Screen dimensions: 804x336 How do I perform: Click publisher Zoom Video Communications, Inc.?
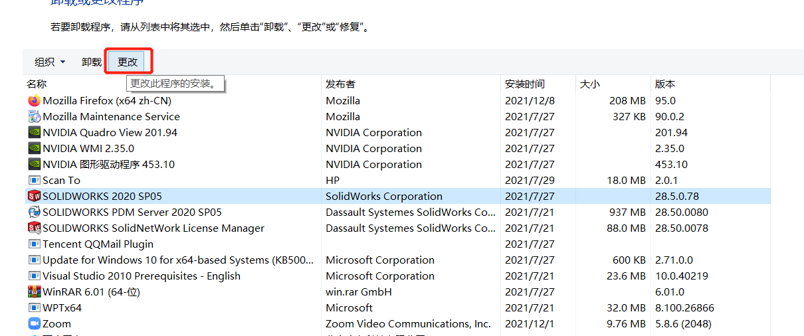[x=409, y=324]
